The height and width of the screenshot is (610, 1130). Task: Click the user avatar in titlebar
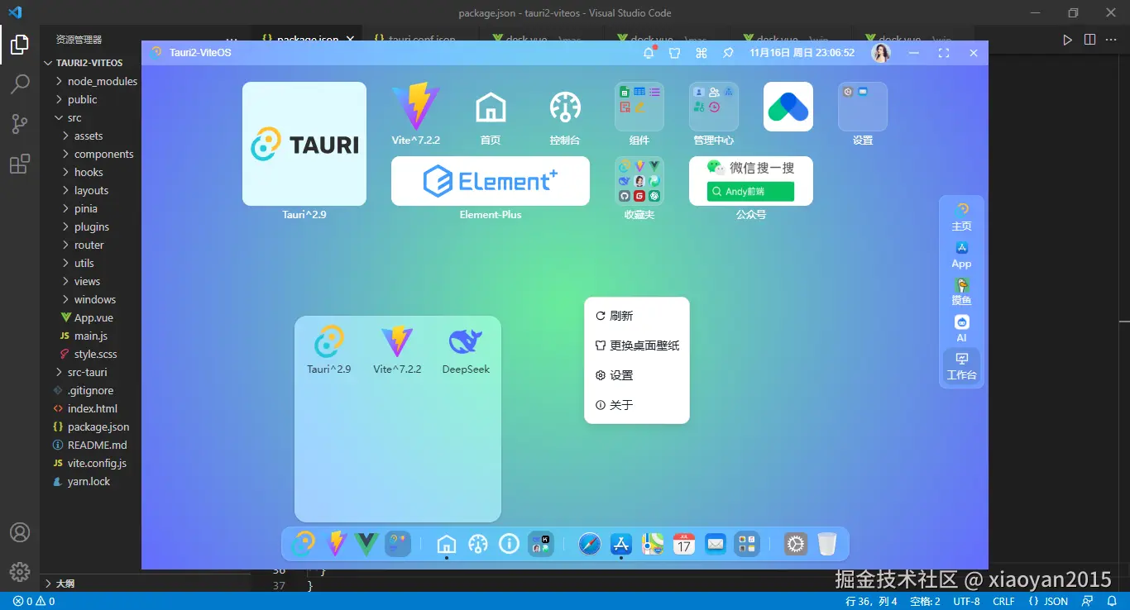882,53
